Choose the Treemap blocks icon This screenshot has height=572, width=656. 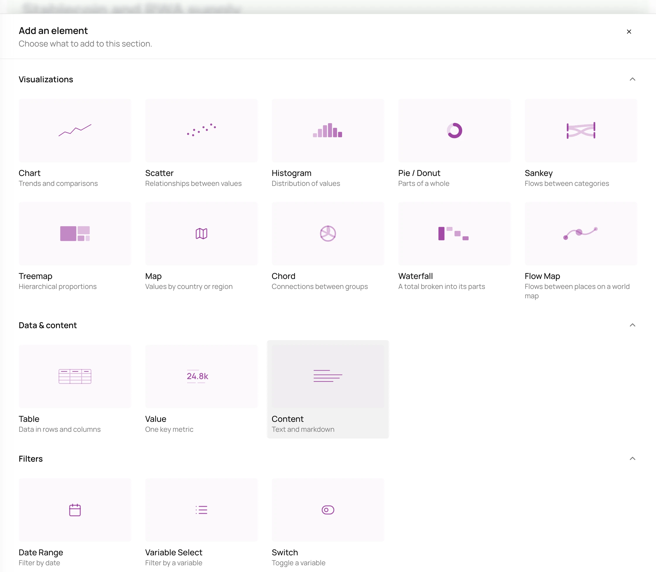click(75, 233)
